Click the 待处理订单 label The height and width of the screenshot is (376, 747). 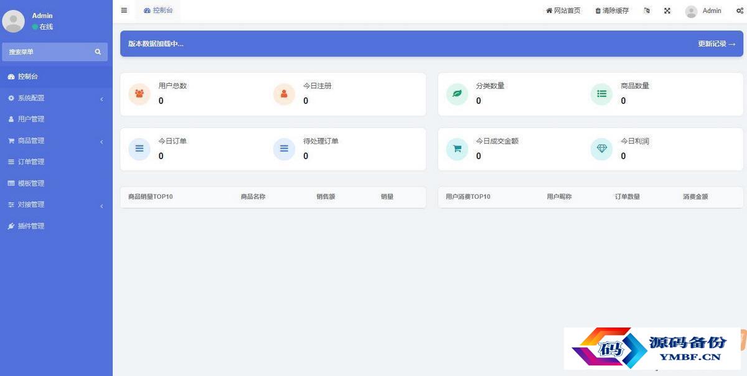[x=321, y=141]
